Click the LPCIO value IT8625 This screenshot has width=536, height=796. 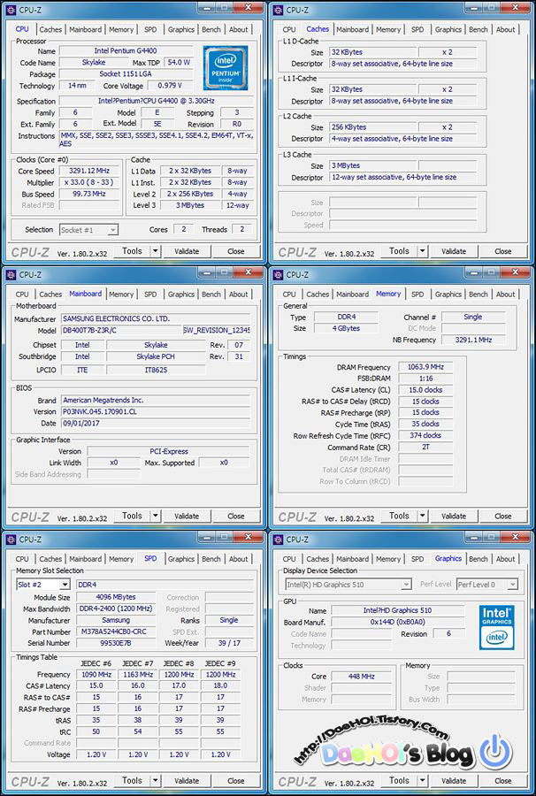coord(156,370)
